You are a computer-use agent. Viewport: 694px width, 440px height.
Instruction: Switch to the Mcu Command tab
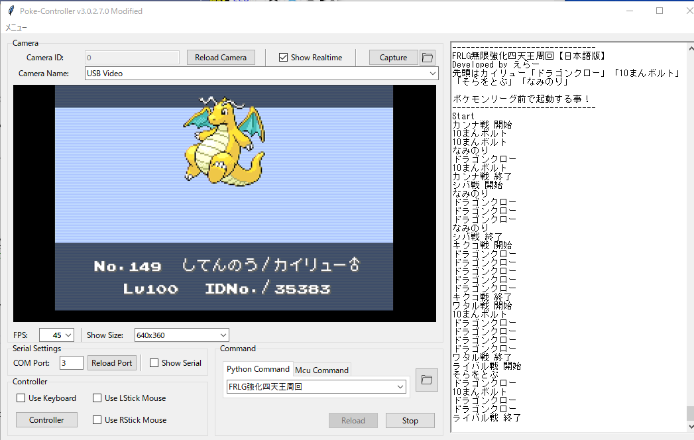[x=321, y=369]
